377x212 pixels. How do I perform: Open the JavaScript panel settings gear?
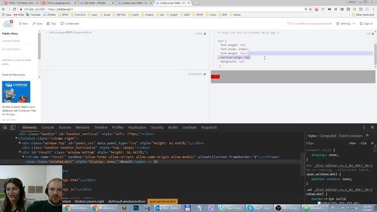click(x=205, y=74)
